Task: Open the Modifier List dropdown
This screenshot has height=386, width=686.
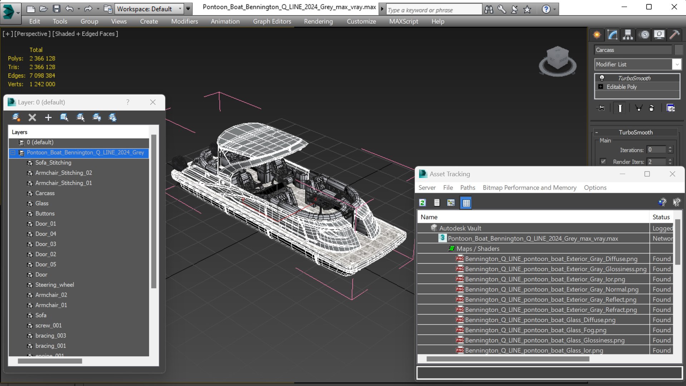Action: (x=677, y=64)
